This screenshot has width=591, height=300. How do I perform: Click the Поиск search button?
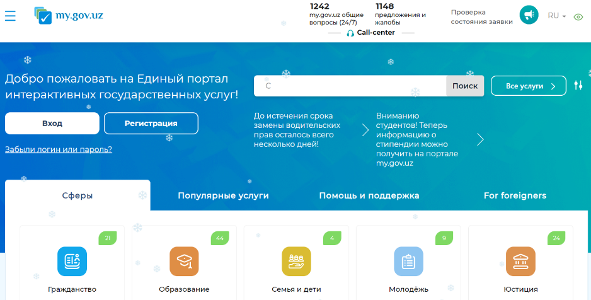point(465,86)
